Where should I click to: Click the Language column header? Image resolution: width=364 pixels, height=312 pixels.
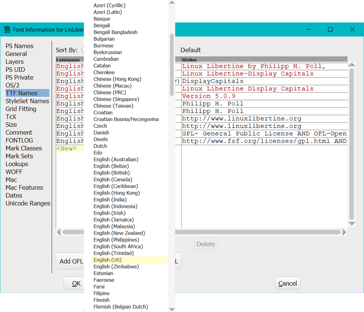coord(70,60)
